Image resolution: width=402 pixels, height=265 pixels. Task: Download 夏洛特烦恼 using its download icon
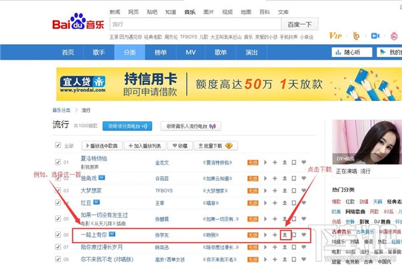(x=285, y=163)
